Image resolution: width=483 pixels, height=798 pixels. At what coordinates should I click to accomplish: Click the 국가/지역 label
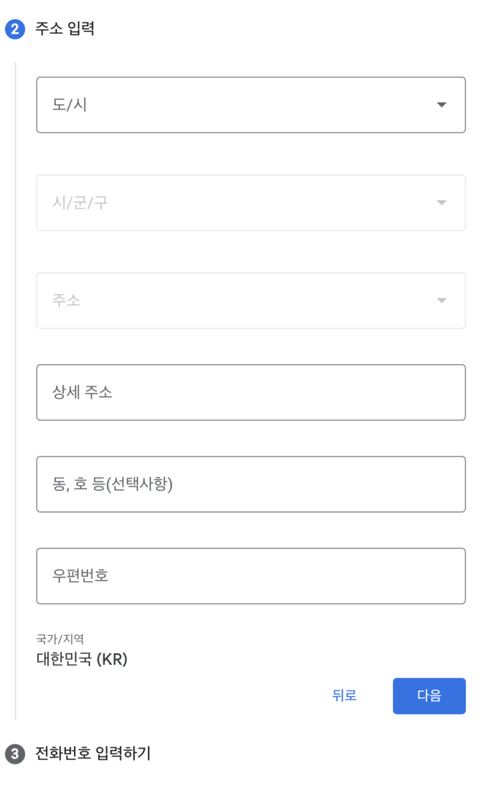[60, 640]
